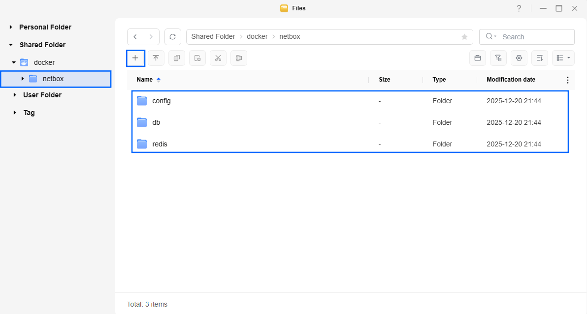Open the column options three-dot menu

point(567,80)
